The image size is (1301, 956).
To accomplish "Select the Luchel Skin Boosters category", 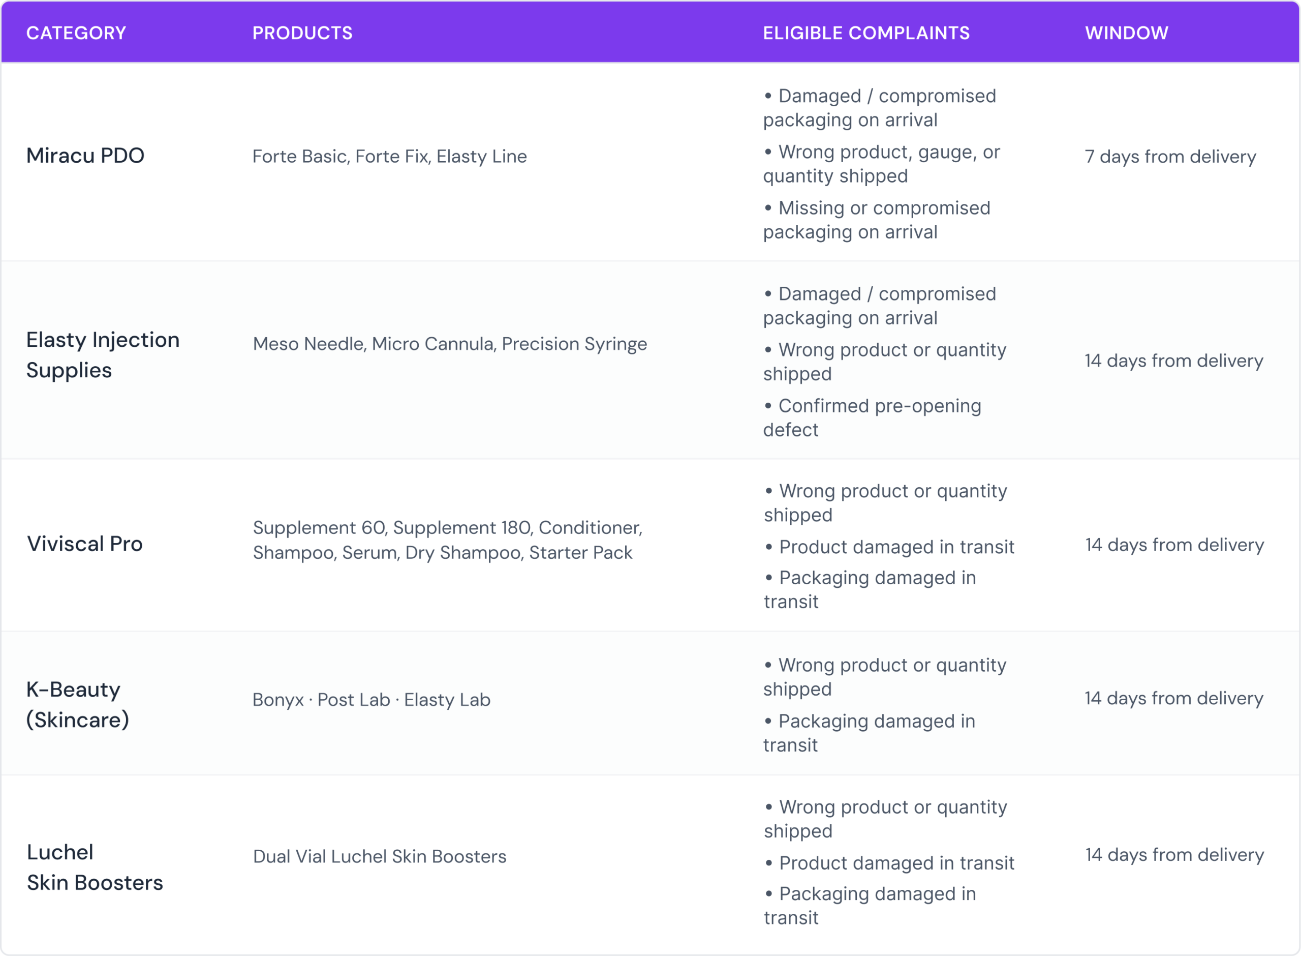I will [x=95, y=867].
